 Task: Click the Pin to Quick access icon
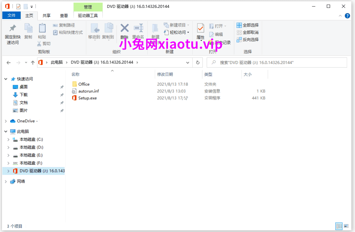point(13,28)
